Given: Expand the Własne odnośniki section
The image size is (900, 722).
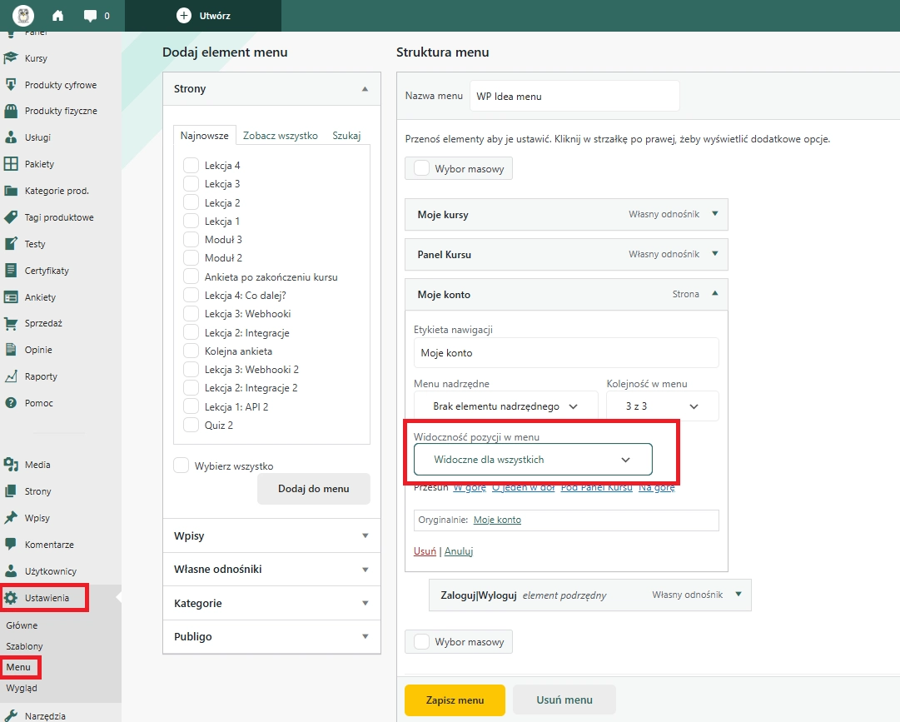Looking at the screenshot, I should [271, 570].
